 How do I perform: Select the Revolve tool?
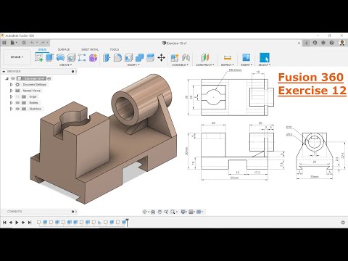click(60, 57)
